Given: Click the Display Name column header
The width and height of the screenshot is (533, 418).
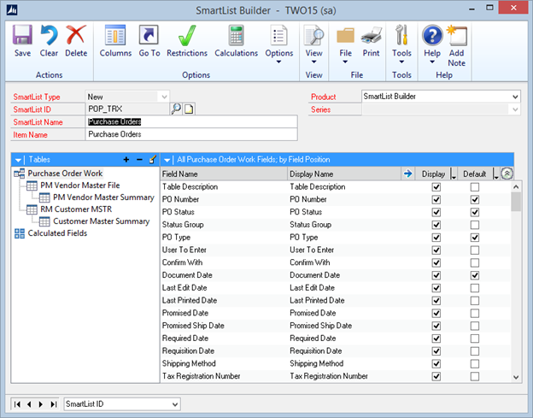Looking at the screenshot, I should point(344,174).
